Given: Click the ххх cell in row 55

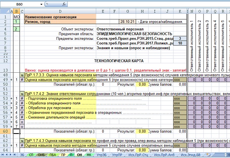Looking at the screenshot, I should click(x=180, y=108).
